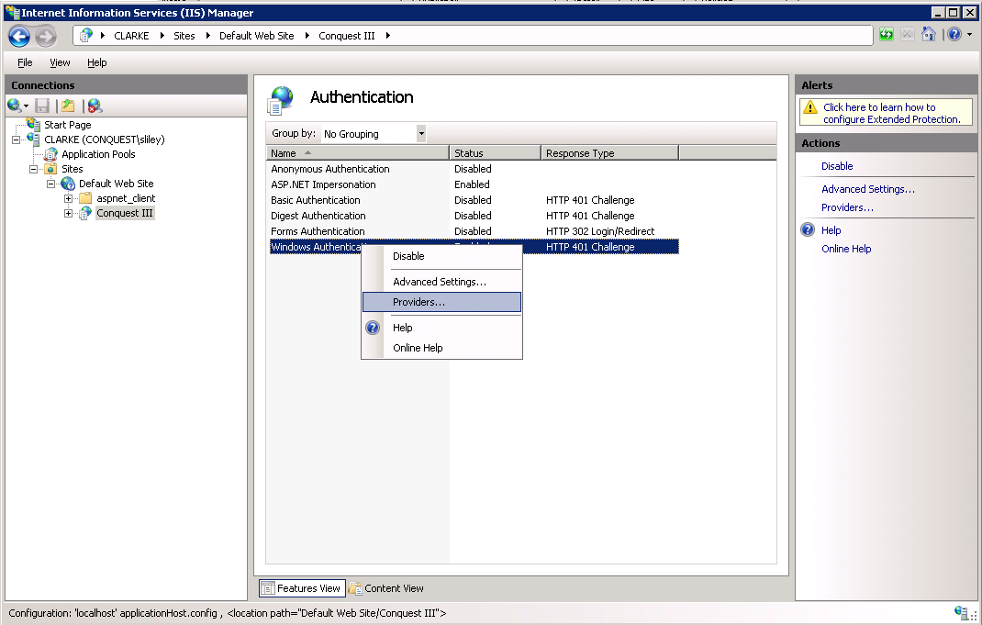Click the Authentication feature icon beside the title
Image resolution: width=982 pixels, height=625 pixels.
(281, 100)
